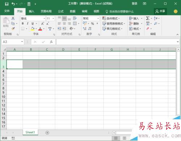Viewport: 181px width, 141px height.
Task: Click the Name Box showing A3
Action: [x=13, y=42]
